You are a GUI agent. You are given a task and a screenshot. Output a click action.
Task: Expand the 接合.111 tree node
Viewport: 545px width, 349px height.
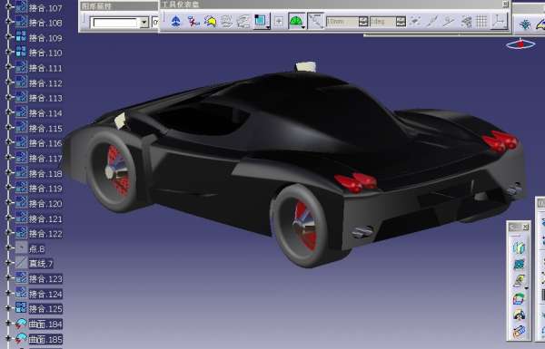(8, 67)
